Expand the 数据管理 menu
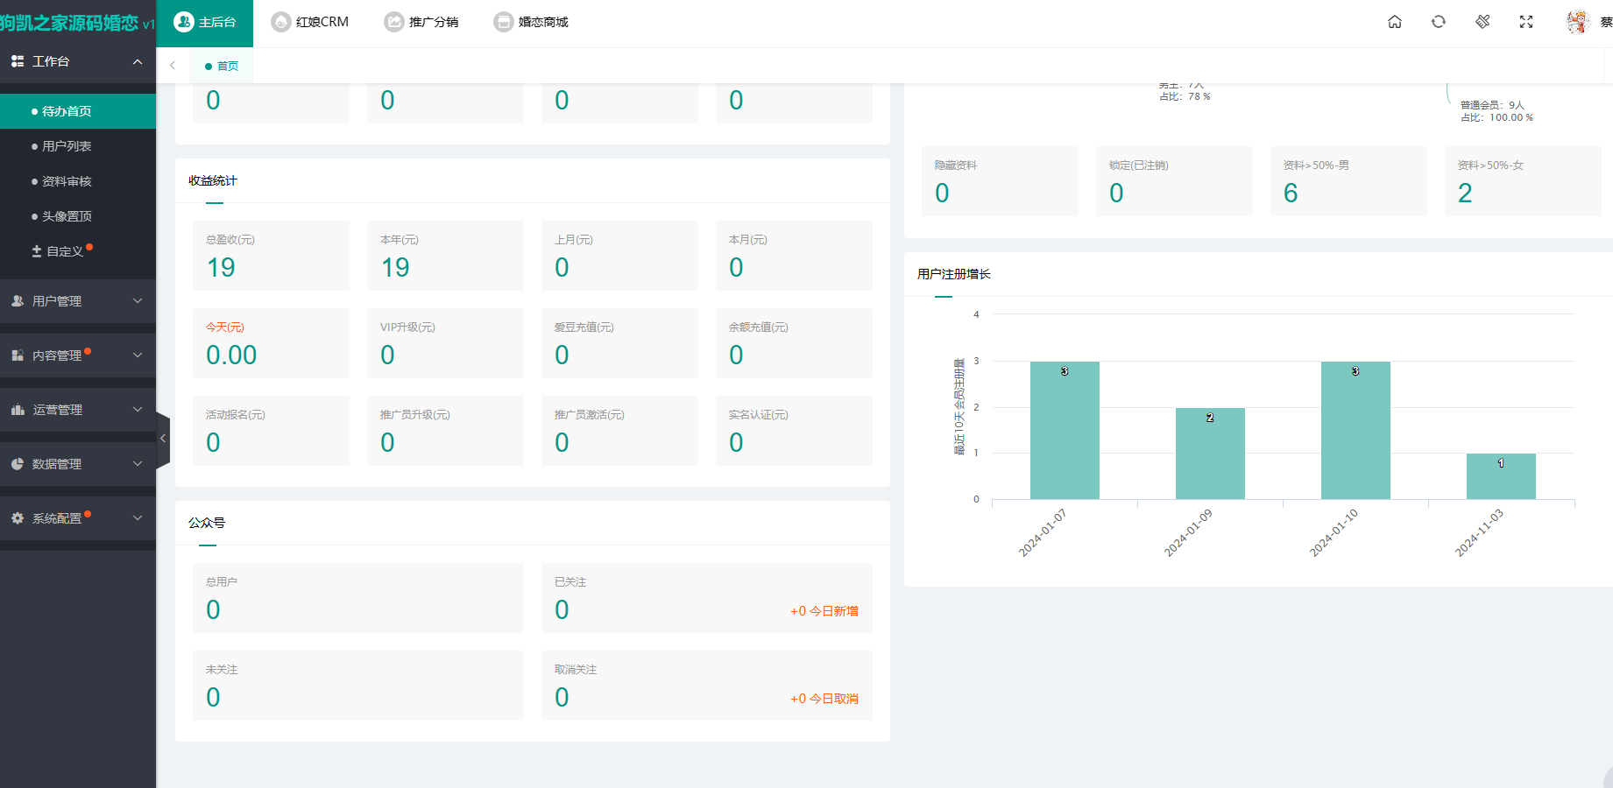This screenshot has width=1613, height=788. (x=77, y=464)
